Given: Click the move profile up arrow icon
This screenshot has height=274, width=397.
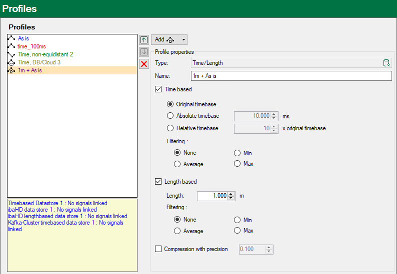Looking at the screenshot, I should click(x=144, y=40).
